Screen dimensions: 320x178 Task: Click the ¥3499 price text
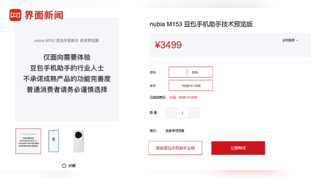click(168, 45)
